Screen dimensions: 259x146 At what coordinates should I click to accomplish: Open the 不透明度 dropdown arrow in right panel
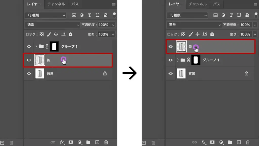coord(255,25)
